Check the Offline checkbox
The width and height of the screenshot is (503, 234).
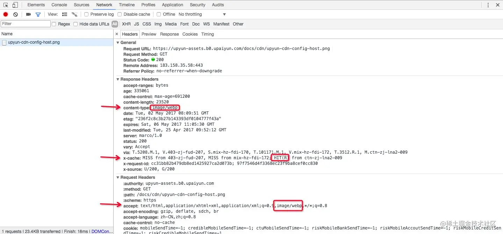pos(159,14)
